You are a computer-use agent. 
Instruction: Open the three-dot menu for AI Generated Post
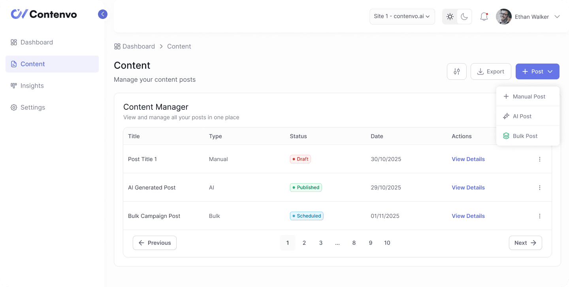click(540, 188)
